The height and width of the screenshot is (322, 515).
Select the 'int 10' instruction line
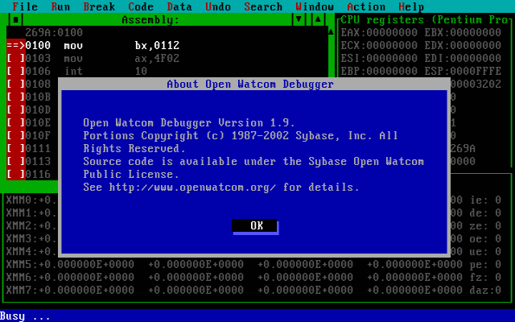(x=105, y=71)
